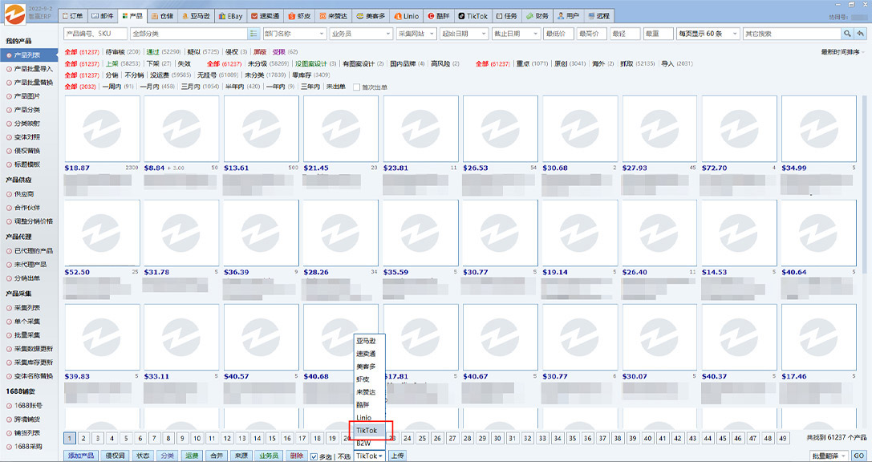Screen dimensions: 872x462
Task: Go to page 25
Action: [x=422, y=439]
